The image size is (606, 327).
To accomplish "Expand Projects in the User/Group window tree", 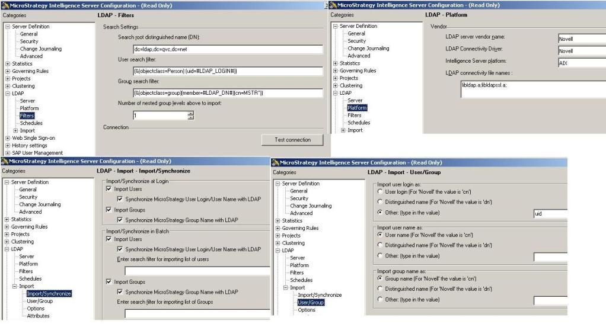I will 278,236.
